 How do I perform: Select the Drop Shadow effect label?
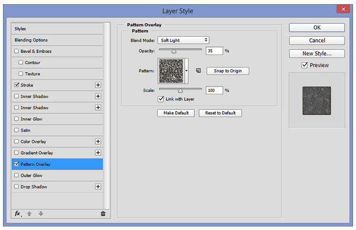tap(34, 187)
